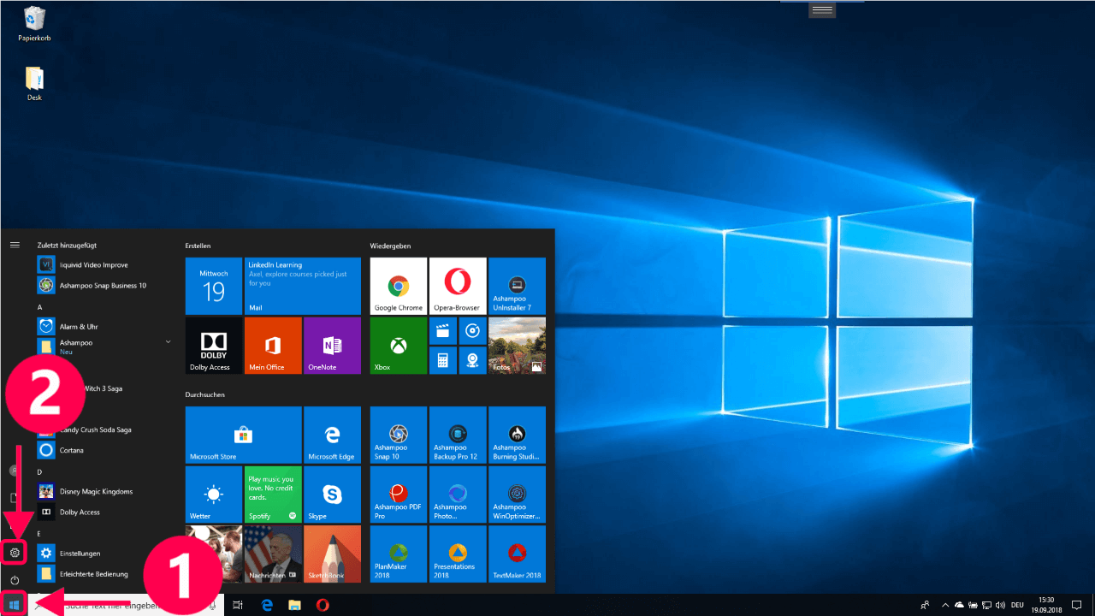Open the OneNote tile
Viewport: 1095px width, 616px height.
pos(332,346)
